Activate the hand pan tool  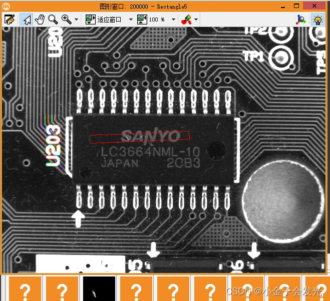(40, 19)
